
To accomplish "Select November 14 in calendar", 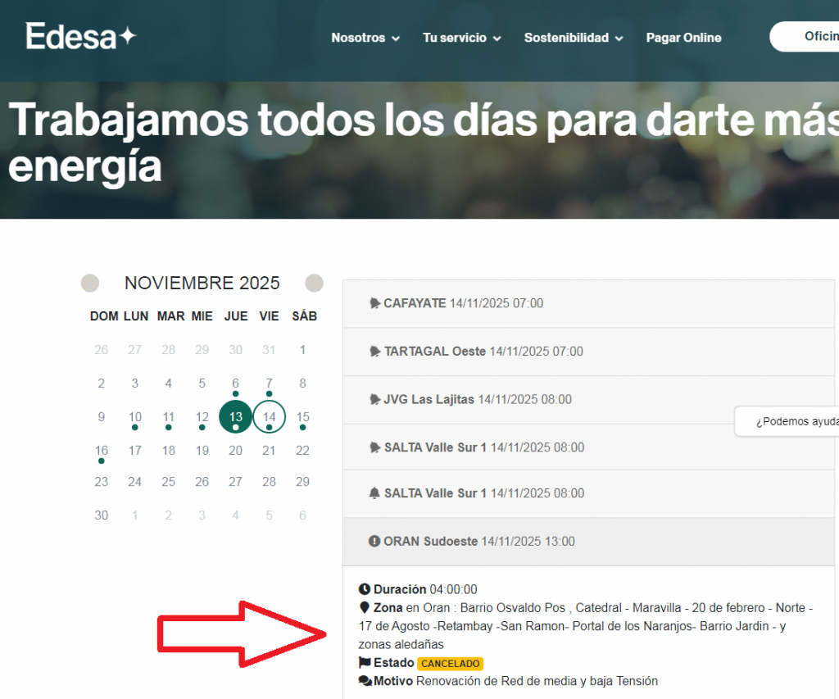I will tap(269, 416).
